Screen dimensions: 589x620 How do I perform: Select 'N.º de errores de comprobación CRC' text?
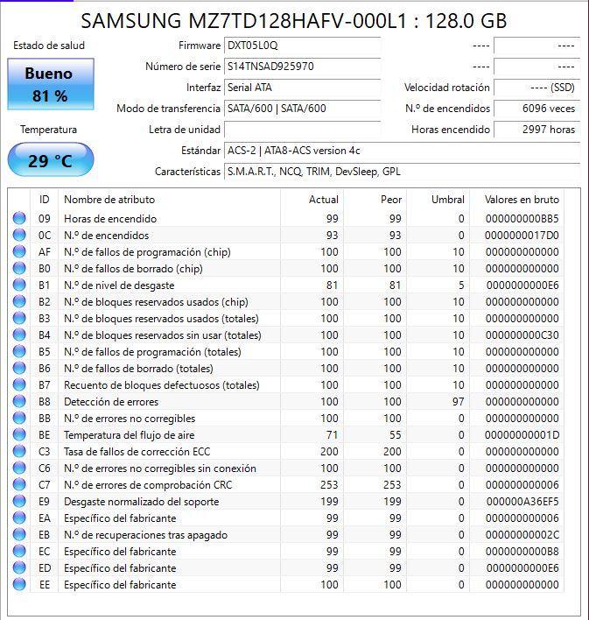[x=148, y=485]
